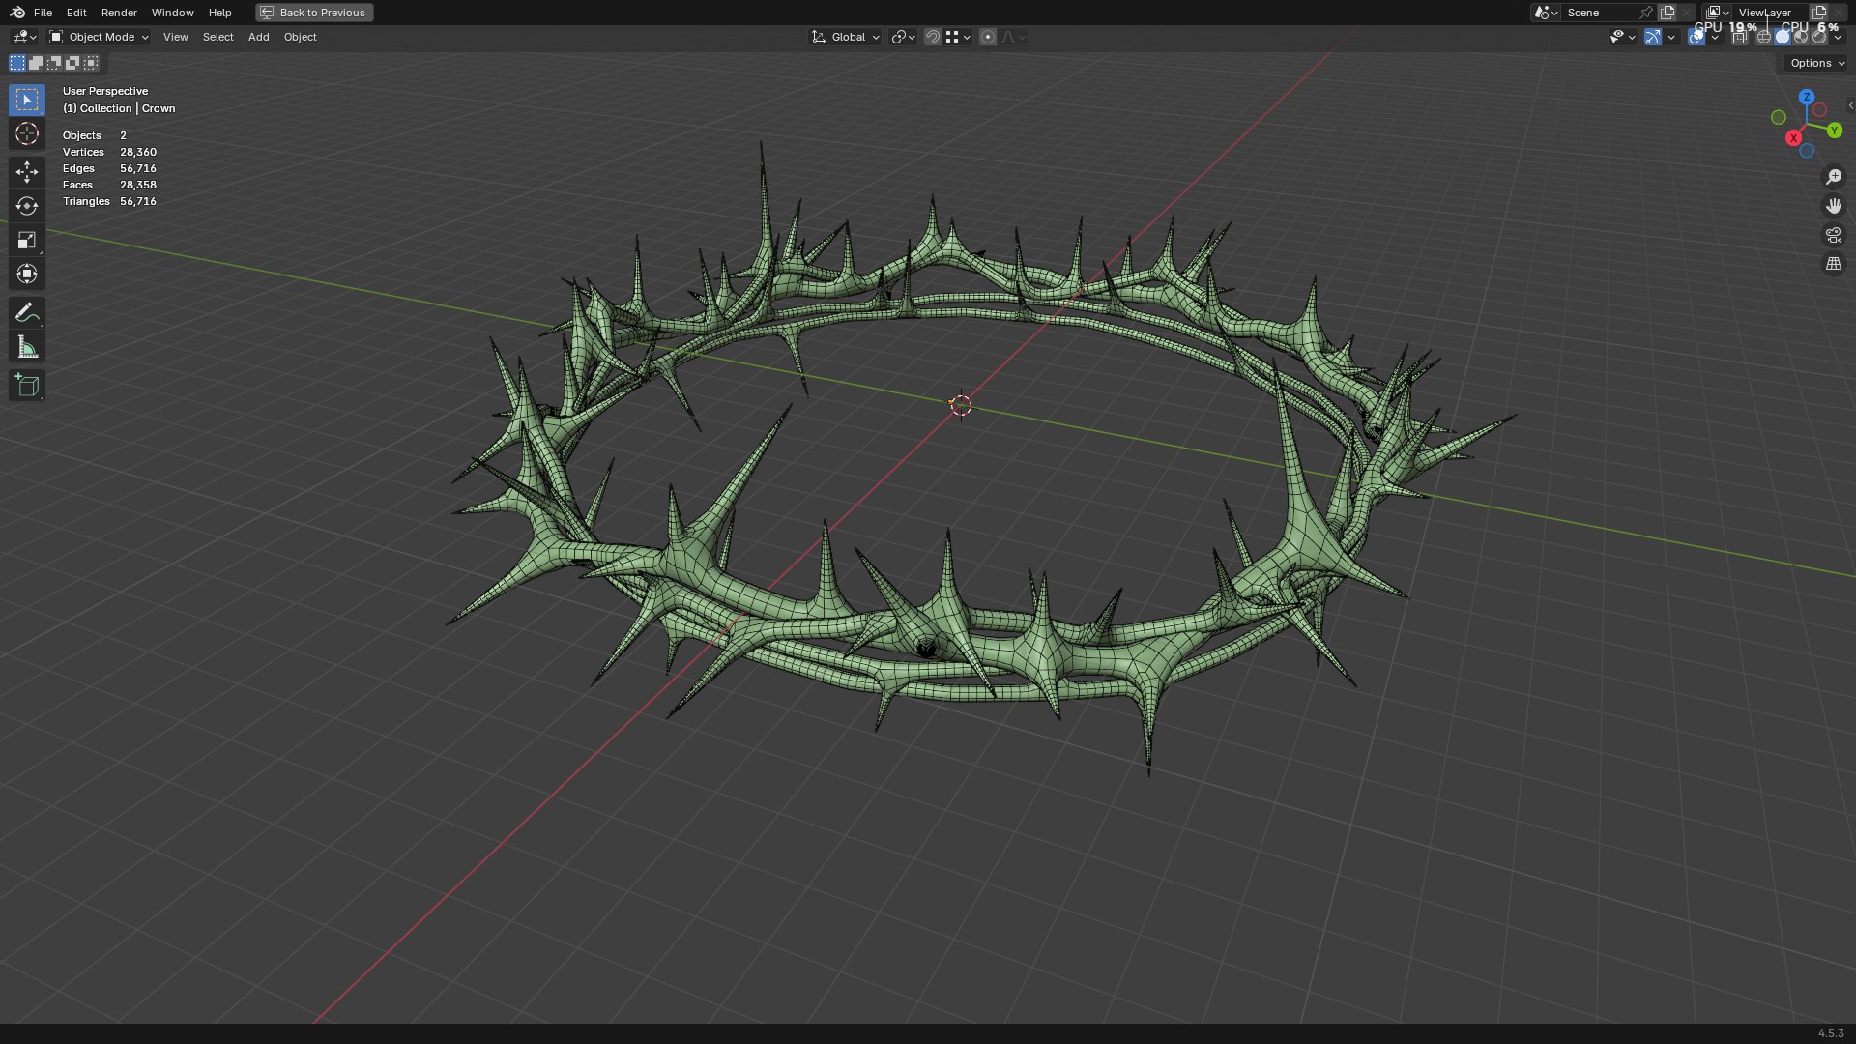Switch to solid viewport shading

[1783, 37]
